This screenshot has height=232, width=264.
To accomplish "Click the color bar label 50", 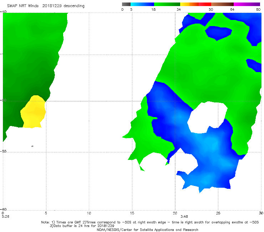I will coord(211,9).
